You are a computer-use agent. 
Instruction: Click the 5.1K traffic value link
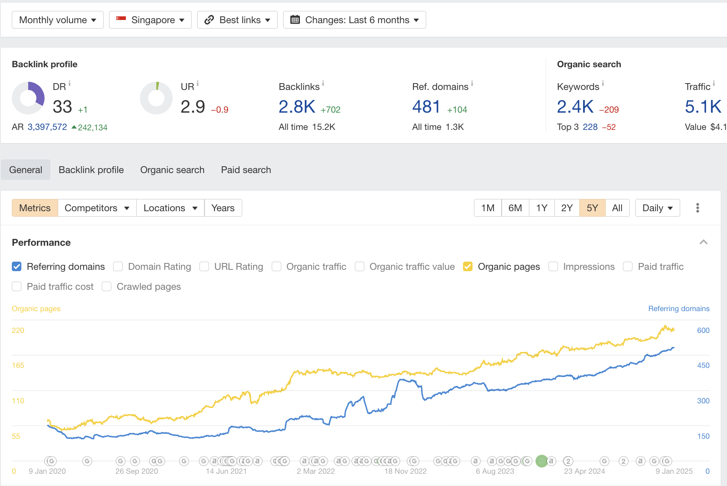tap(703, 107)
